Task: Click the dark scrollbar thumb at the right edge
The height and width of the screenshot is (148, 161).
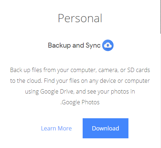Action: coord(161,17)
